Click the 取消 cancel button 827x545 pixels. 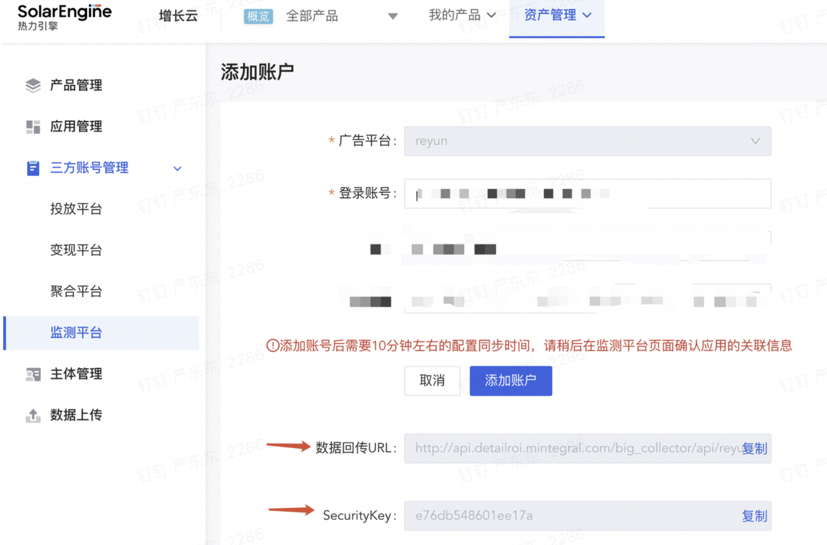(x=432, y=381)
